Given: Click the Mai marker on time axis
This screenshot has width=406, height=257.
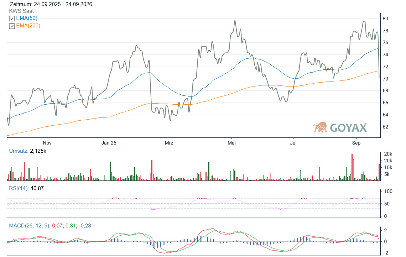Looking at the screenshot, I should tap(231, 143).
